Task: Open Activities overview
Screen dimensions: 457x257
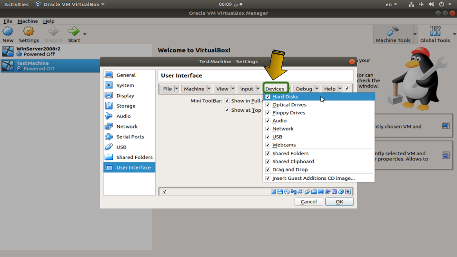Action: 16,4
